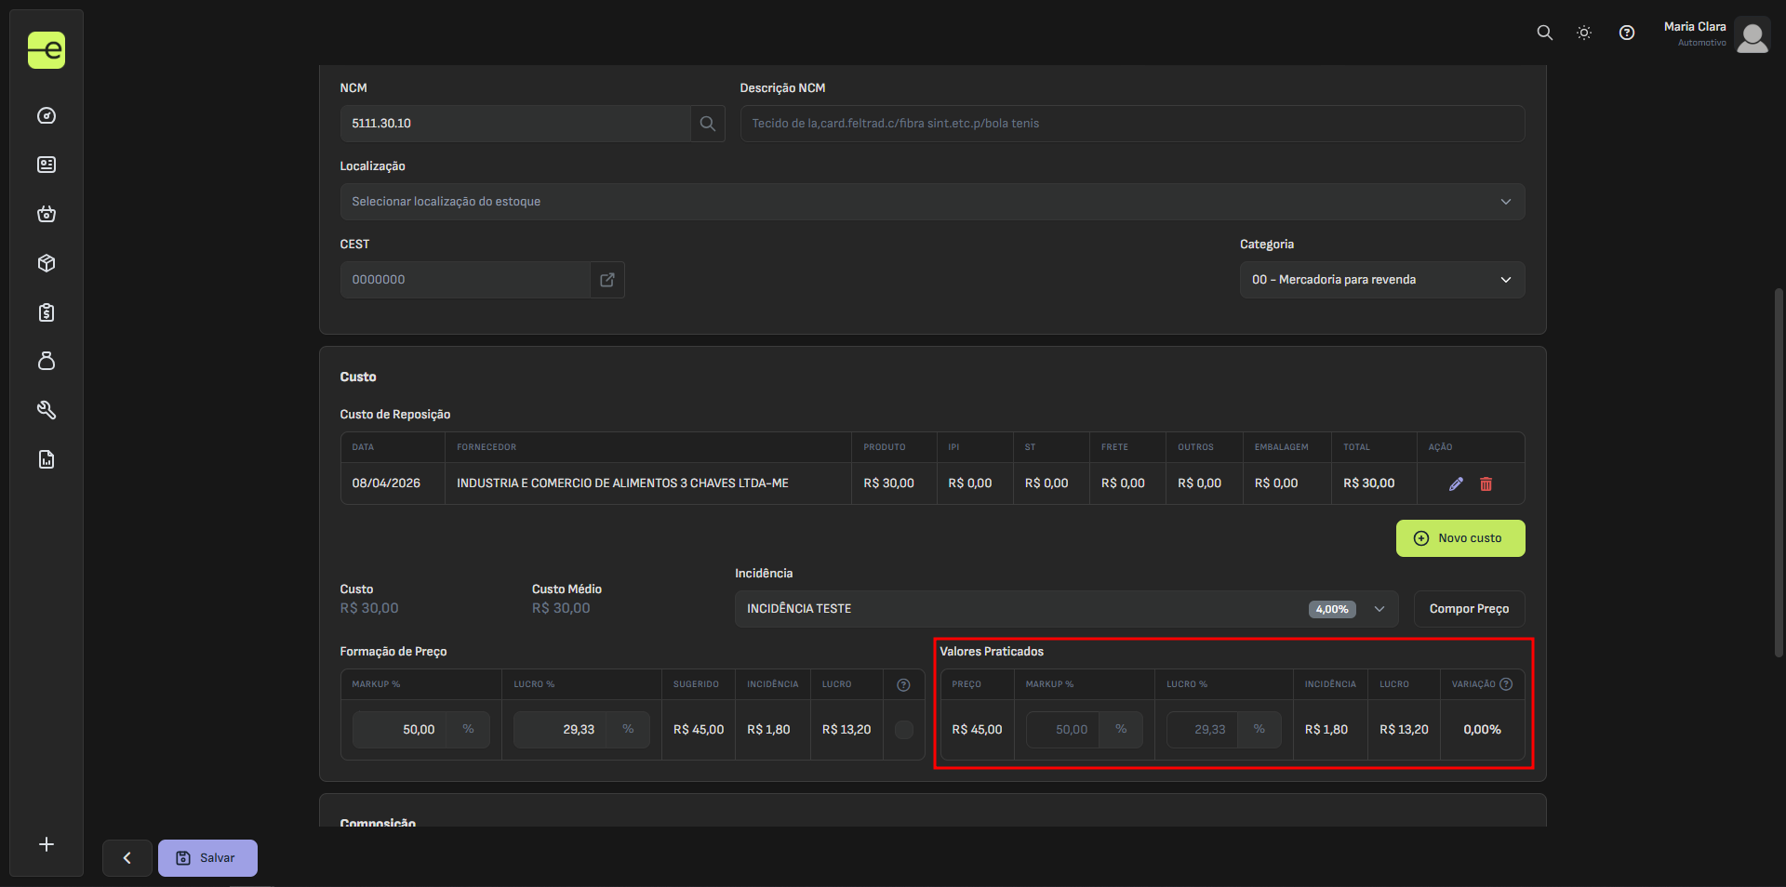Edit the replacement cost row with pencil
This screenshot has height=887, width=1786.
(x=1456, y=483)
